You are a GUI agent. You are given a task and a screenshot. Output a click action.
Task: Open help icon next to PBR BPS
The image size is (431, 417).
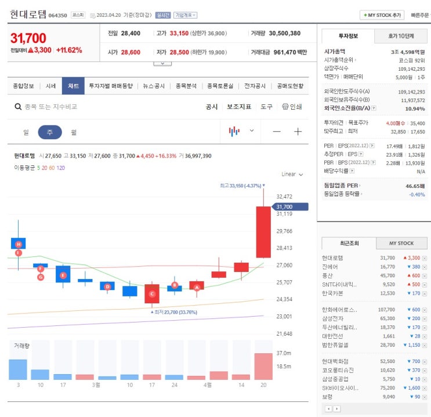click(373, 163)
